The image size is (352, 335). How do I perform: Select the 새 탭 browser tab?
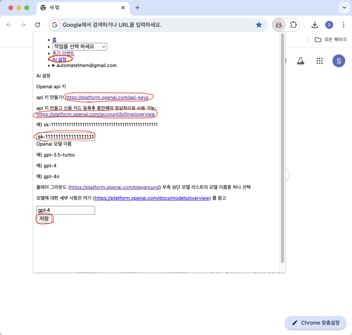83,8
